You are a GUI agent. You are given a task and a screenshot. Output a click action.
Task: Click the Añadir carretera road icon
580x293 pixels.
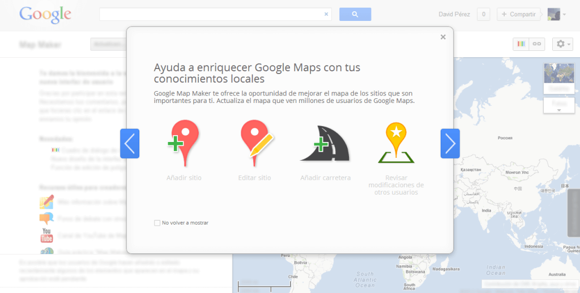pos(325,144)
